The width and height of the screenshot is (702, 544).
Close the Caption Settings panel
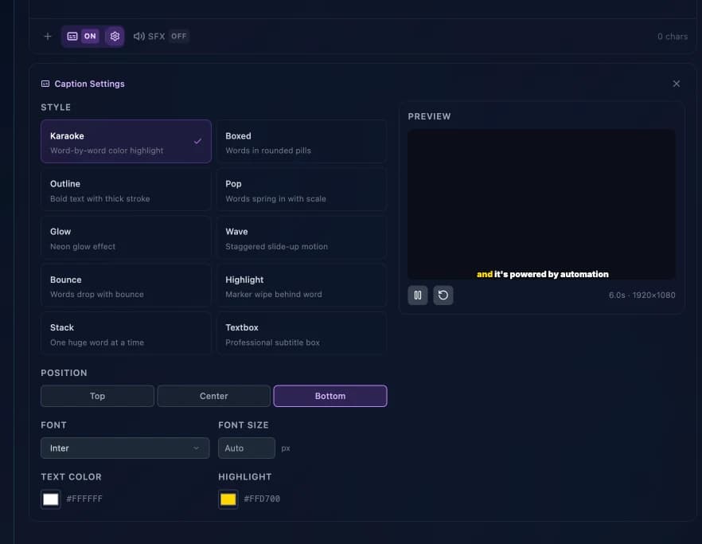pyautogui.click(x=676, y=84)
